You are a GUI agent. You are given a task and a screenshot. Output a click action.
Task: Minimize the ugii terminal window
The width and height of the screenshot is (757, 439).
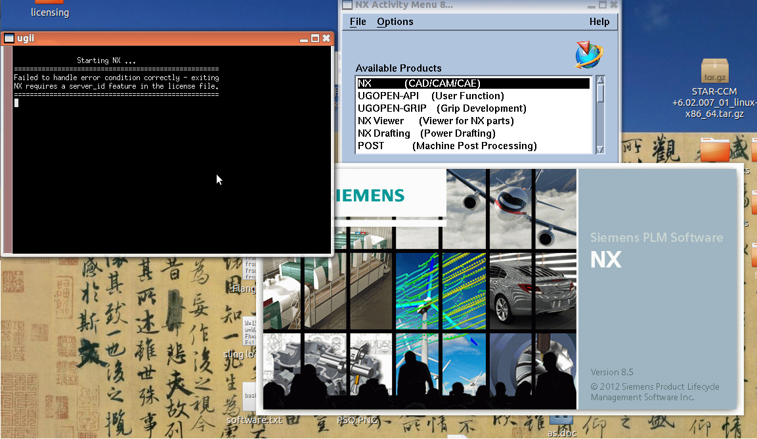tap(304, 39)
